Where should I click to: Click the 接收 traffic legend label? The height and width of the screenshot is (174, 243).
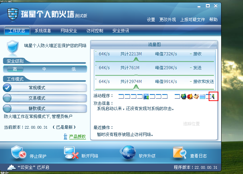tap(197, 54)
